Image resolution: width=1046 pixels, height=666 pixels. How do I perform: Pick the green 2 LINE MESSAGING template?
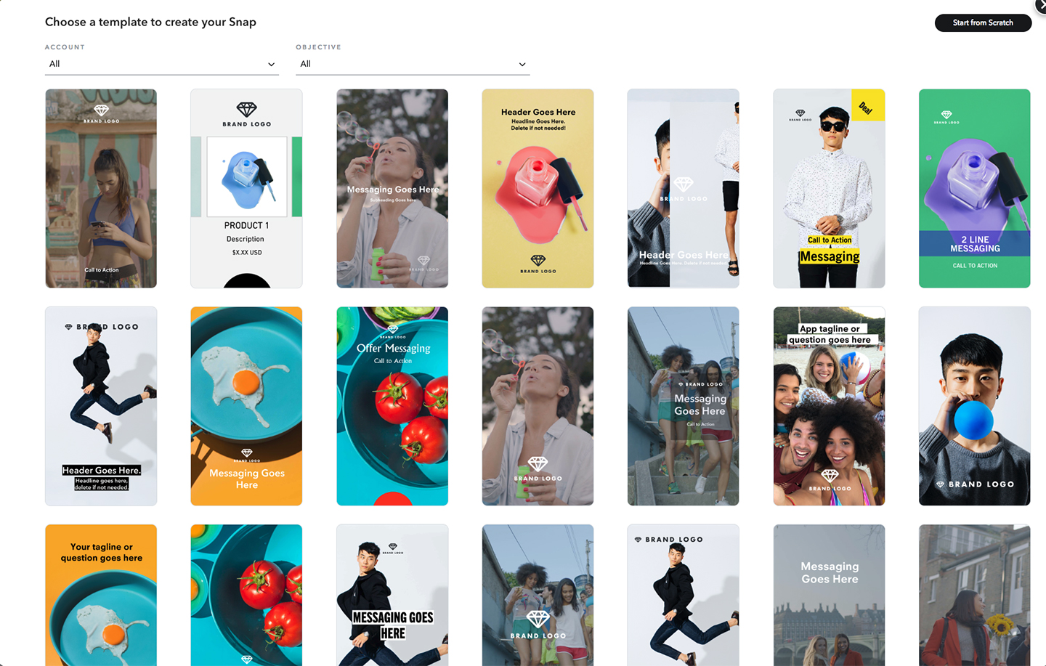coord(974,188)
